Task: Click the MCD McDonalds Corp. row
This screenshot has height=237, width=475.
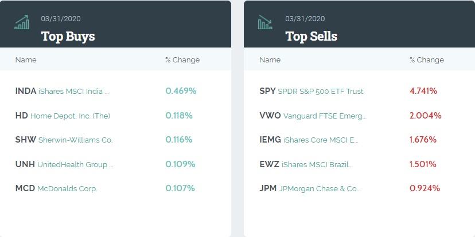Action: click(56, 188)
